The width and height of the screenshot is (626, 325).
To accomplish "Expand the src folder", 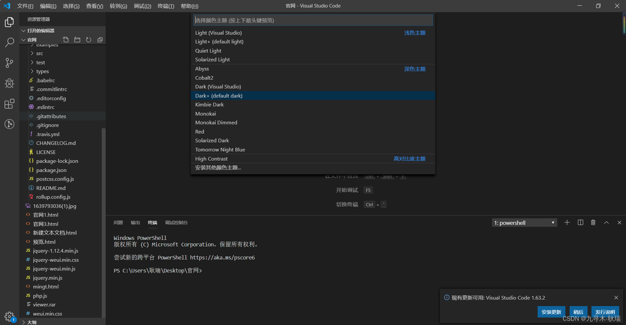I will (39, 53).
